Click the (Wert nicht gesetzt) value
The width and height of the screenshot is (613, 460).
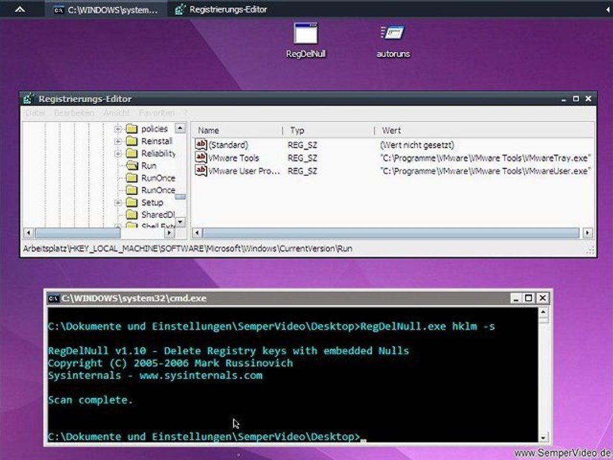point(417,145)
